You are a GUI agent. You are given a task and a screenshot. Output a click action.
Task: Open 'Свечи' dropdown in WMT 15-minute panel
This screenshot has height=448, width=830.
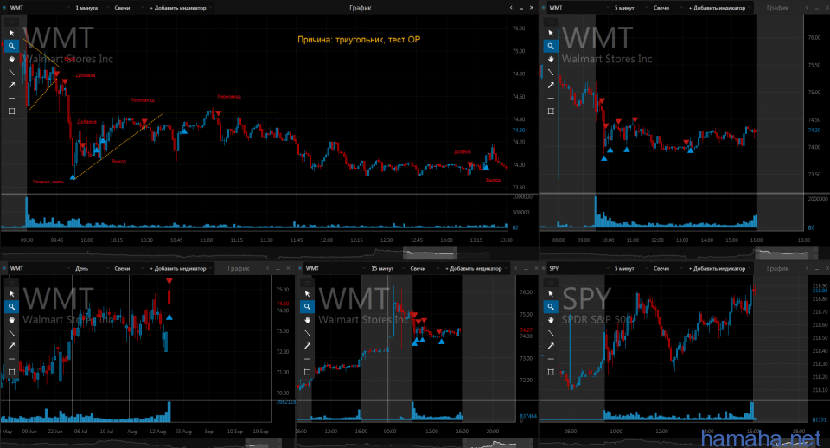tap(421, 268)
